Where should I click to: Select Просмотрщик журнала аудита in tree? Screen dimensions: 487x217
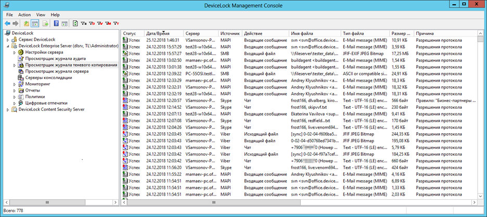(x=52, y=59)
